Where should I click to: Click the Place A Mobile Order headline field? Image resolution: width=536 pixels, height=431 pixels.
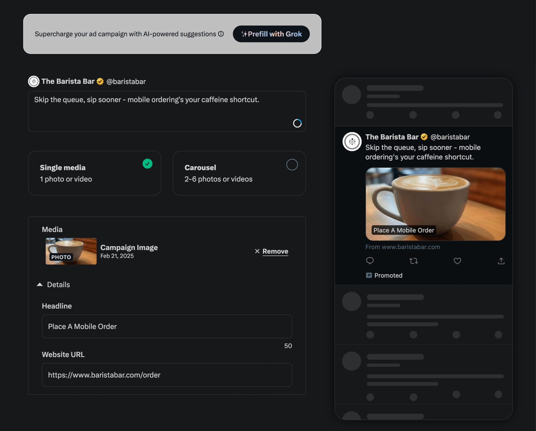167,326
